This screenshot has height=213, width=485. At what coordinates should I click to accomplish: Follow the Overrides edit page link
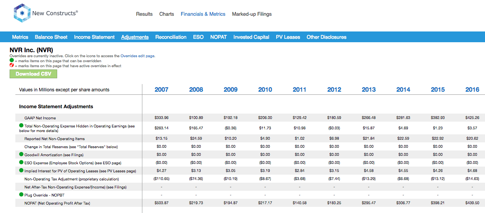coord(137,56)
